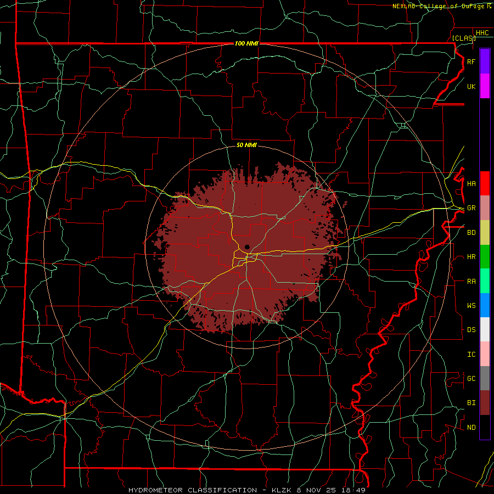The width and height of the screenshot is (494, 494).
Task: Click the BI legend label
Action: click(471, 403)
